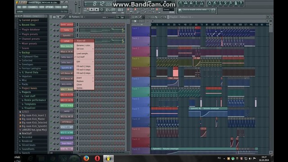Select Fill each 8 steps
Screen dimensions: 288x162
[84, 73]
